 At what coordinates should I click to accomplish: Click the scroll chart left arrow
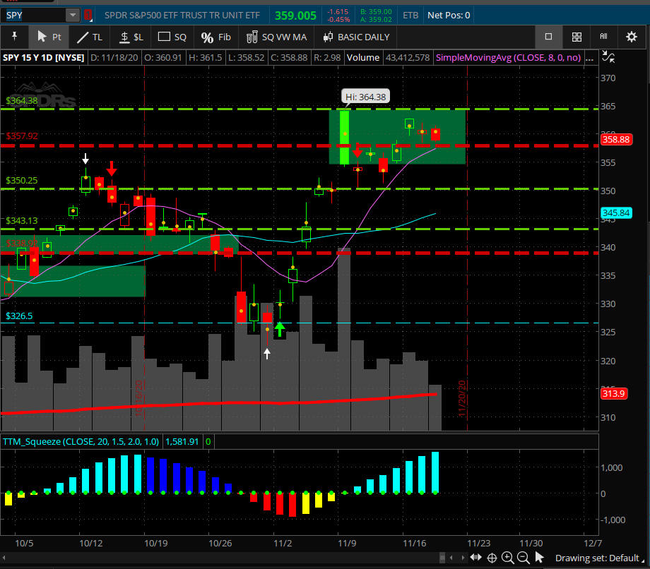[x=451, y=558]
